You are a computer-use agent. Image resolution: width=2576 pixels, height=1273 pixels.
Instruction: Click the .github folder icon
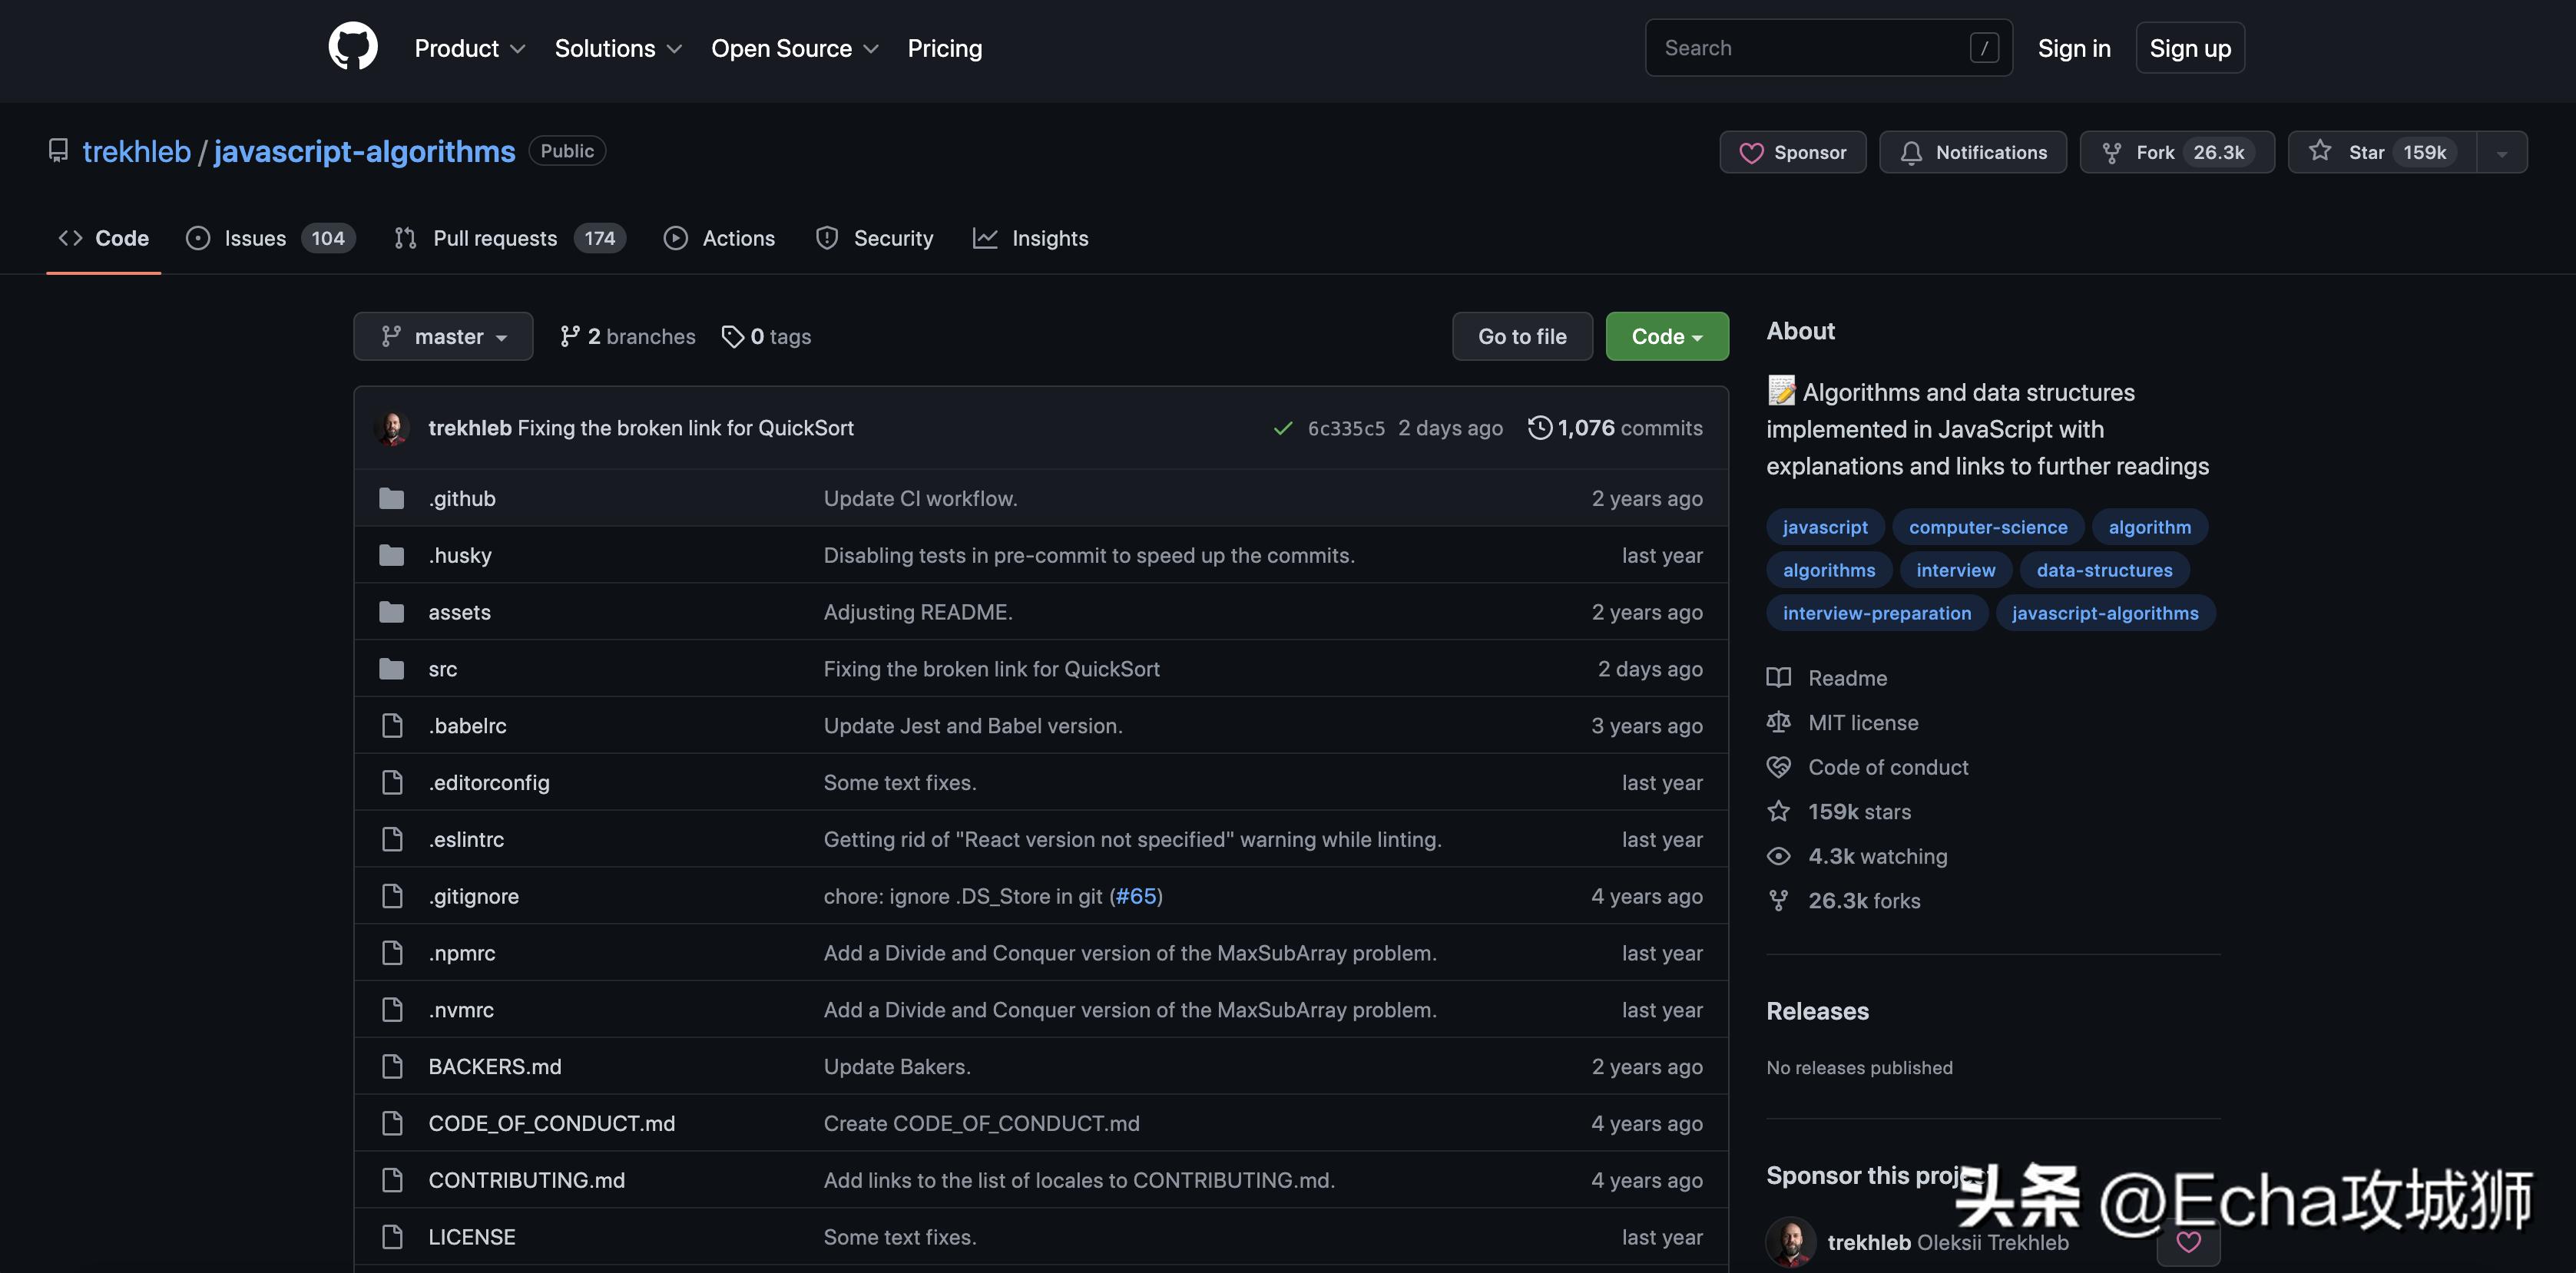tap(391, 499)
